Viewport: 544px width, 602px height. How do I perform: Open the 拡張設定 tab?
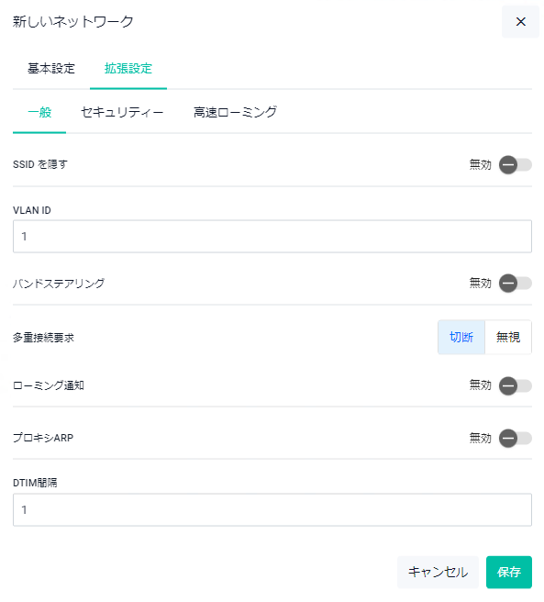pos(128,69)
